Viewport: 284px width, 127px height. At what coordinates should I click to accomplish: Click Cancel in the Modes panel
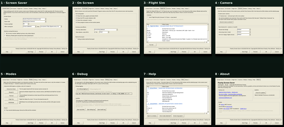(x=62, y=123)
